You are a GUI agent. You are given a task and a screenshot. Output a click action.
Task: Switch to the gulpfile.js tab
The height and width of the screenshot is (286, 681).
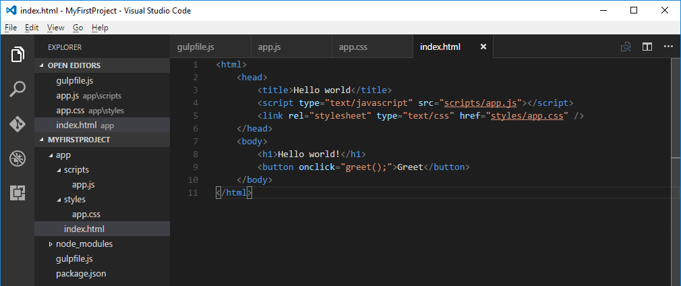click(x=210, y=47)
